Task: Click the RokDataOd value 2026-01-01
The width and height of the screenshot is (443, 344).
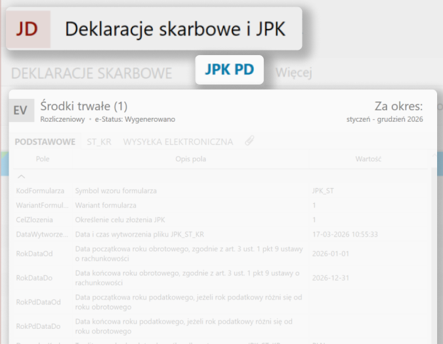Action: (331, 254)
